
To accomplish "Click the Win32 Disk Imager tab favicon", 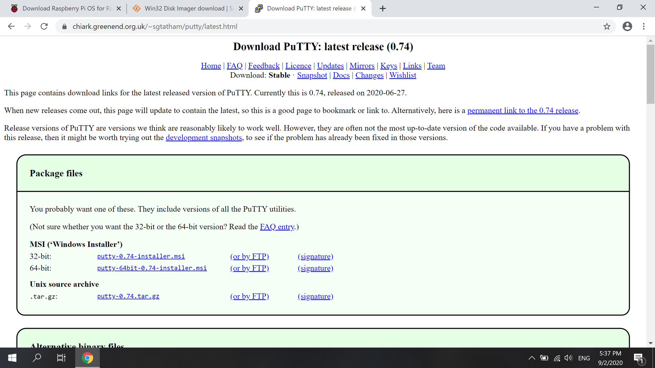I will pos(137,9).
